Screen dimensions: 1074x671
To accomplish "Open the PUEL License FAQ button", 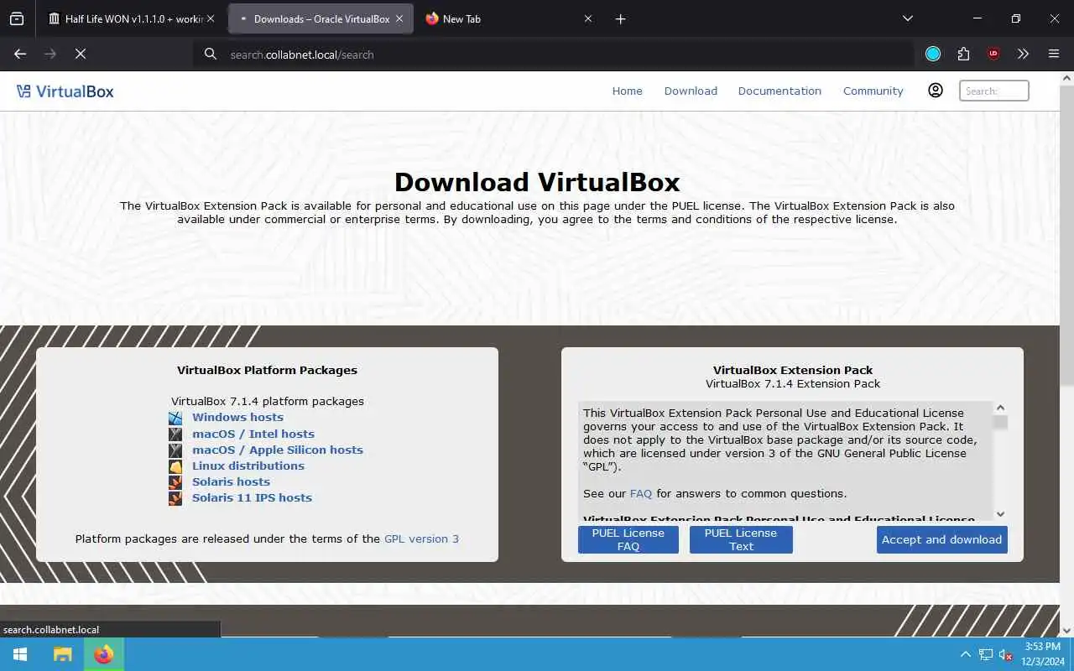I will click(628, 539).
